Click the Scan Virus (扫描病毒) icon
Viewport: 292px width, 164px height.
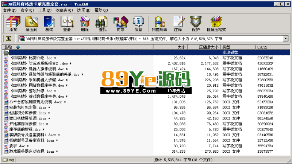click(160, 24)
